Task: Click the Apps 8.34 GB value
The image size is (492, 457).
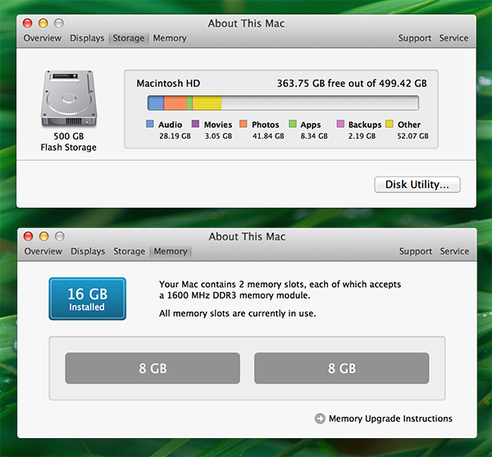Action: 314,136
